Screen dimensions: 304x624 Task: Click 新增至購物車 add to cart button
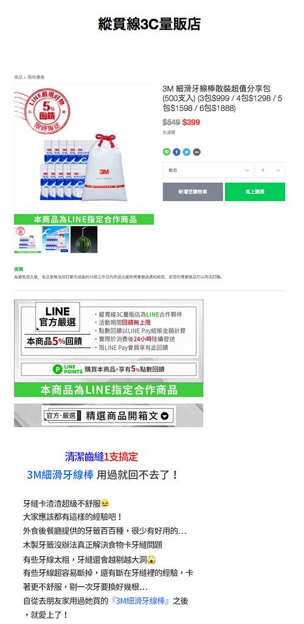coord(193,192)
